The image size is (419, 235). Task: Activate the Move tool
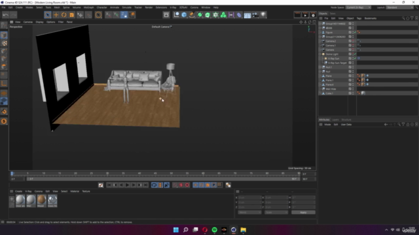click(x=56, y=15)
